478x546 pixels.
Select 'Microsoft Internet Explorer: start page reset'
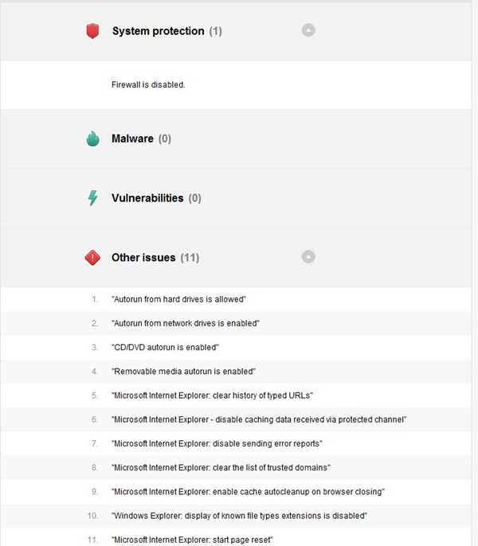[192, 540]
